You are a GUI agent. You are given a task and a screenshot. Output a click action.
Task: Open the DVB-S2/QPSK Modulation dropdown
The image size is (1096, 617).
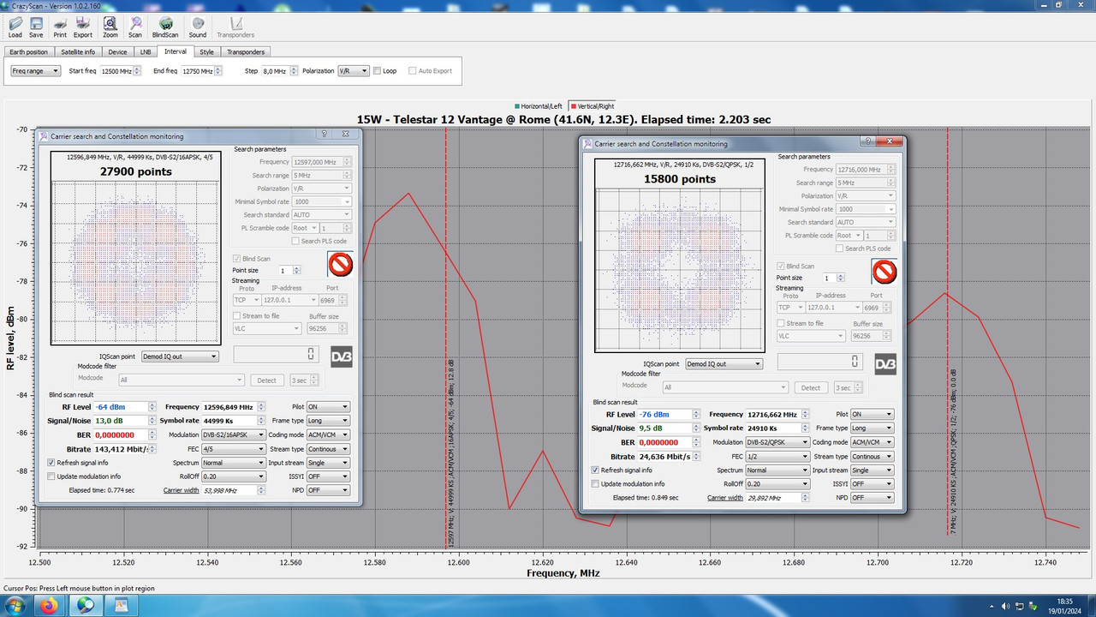[x=777, y=442]
